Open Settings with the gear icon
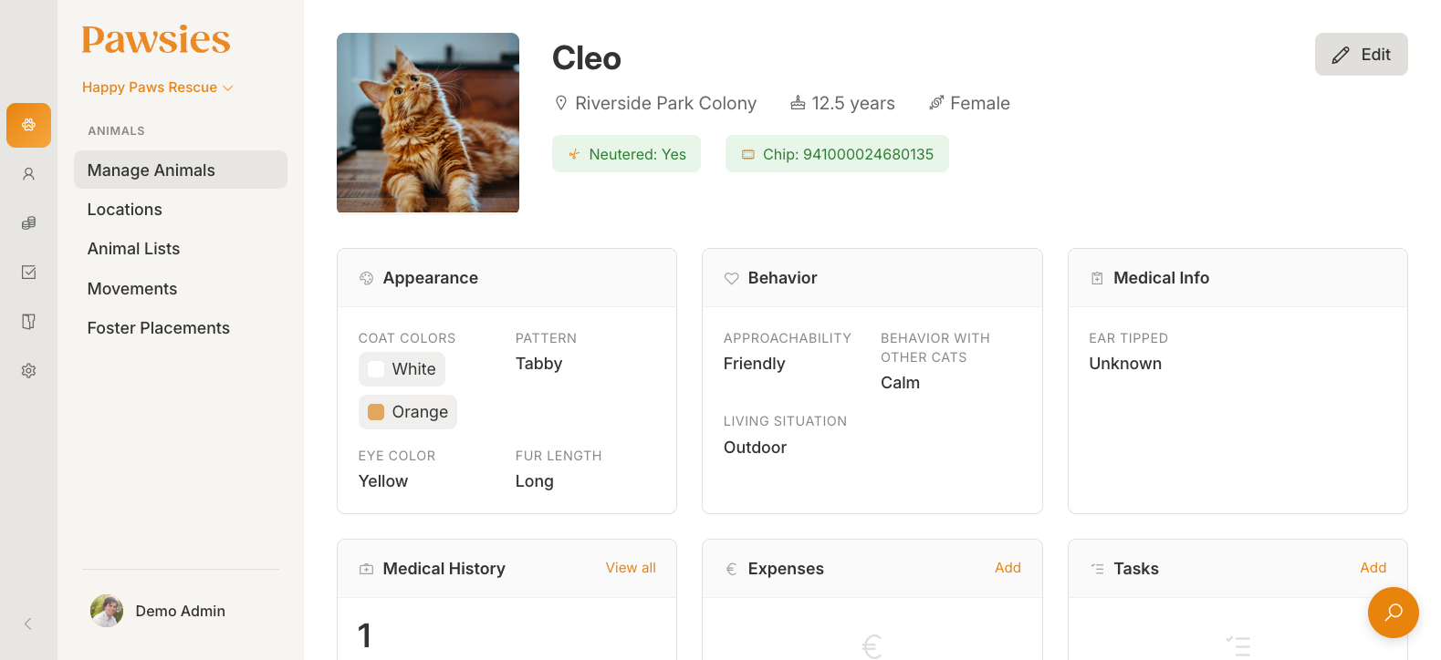This screenshot has width=1441, height=660. [28, 370]
